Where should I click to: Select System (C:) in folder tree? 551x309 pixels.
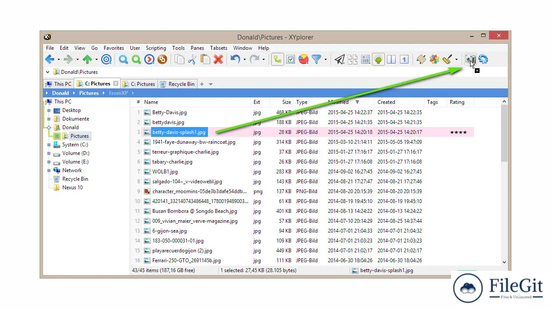click(x=75, y=145)
